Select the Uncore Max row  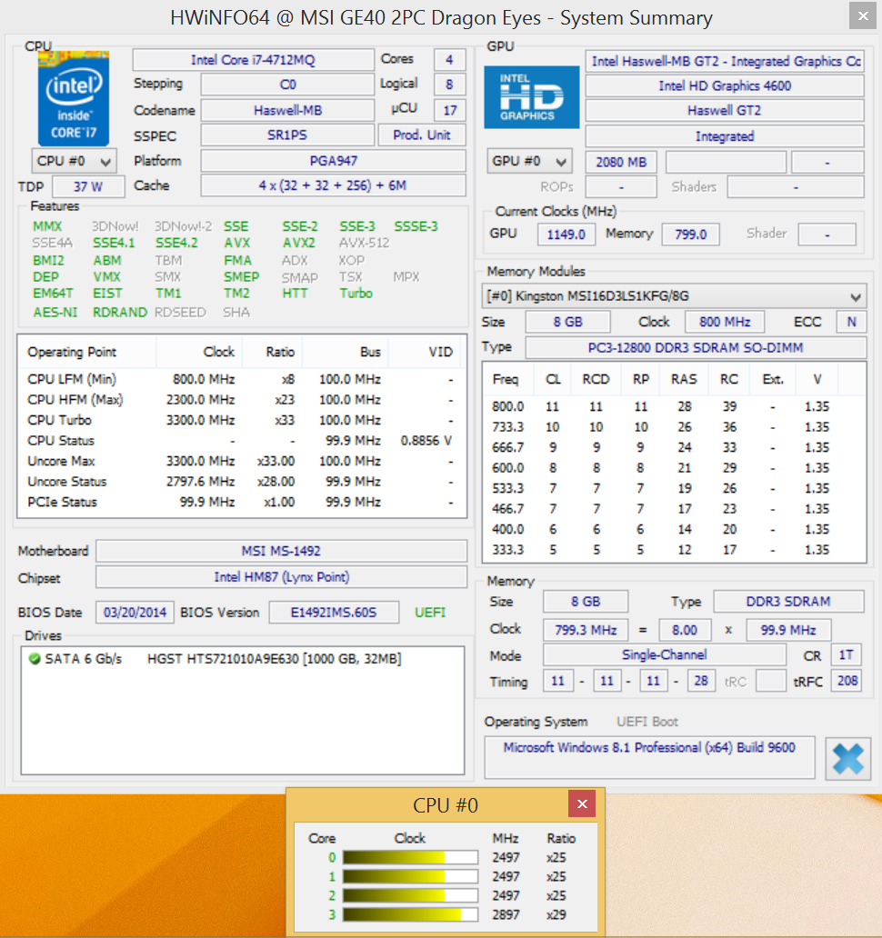click(242, 461)
